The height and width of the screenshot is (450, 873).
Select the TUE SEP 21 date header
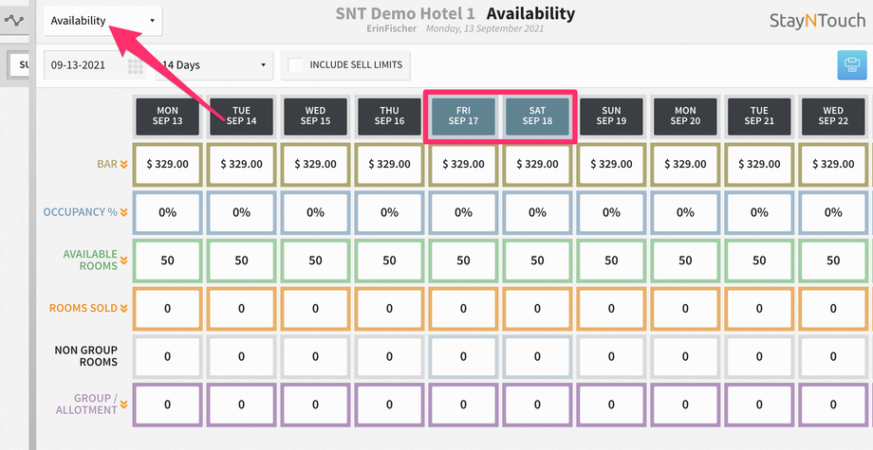(x=759, y=117)
